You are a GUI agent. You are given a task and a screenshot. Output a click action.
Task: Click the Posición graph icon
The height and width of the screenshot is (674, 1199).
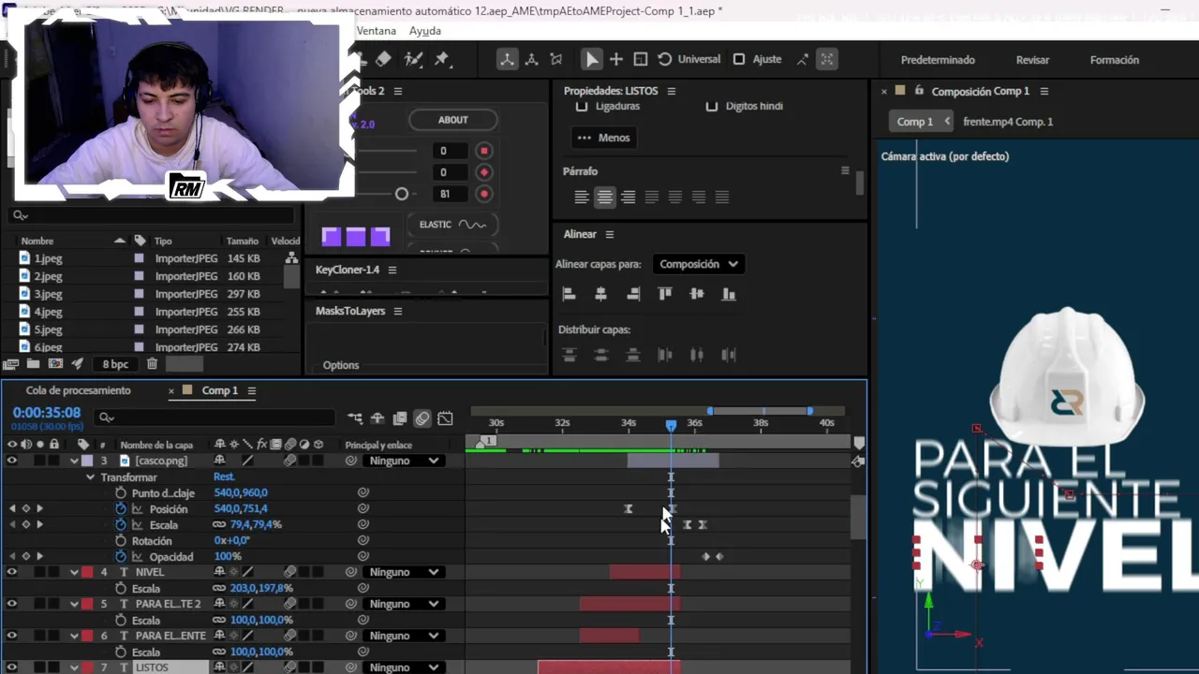tap(138, 509)
